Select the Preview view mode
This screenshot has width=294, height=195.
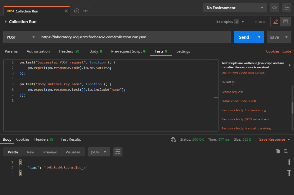click(50, 152)
